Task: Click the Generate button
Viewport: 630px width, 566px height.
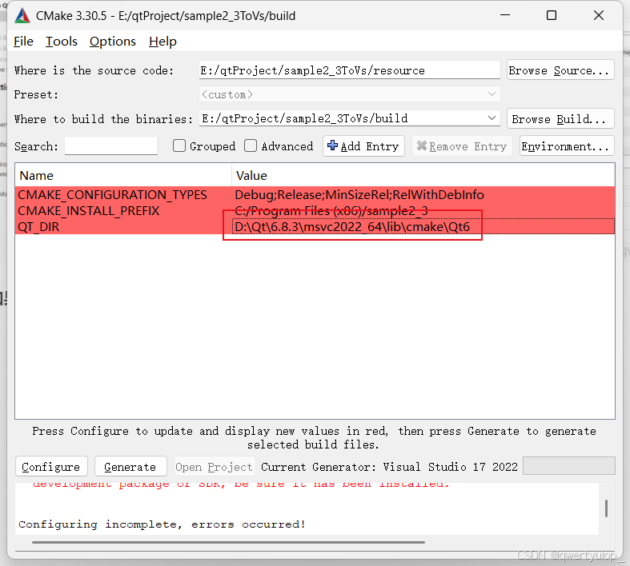Action: pos(130,467)
